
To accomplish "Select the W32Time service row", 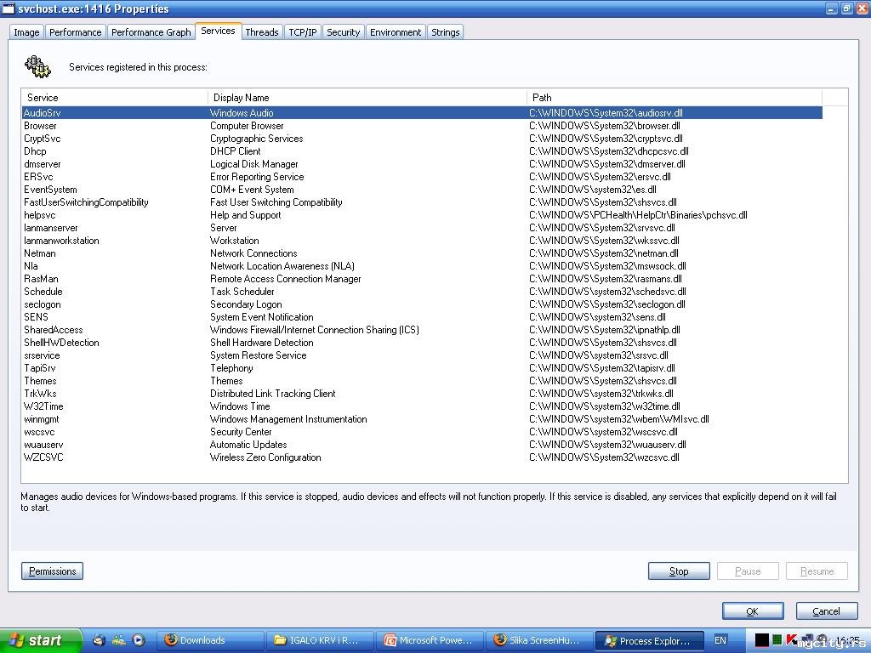I will [422, 406].
